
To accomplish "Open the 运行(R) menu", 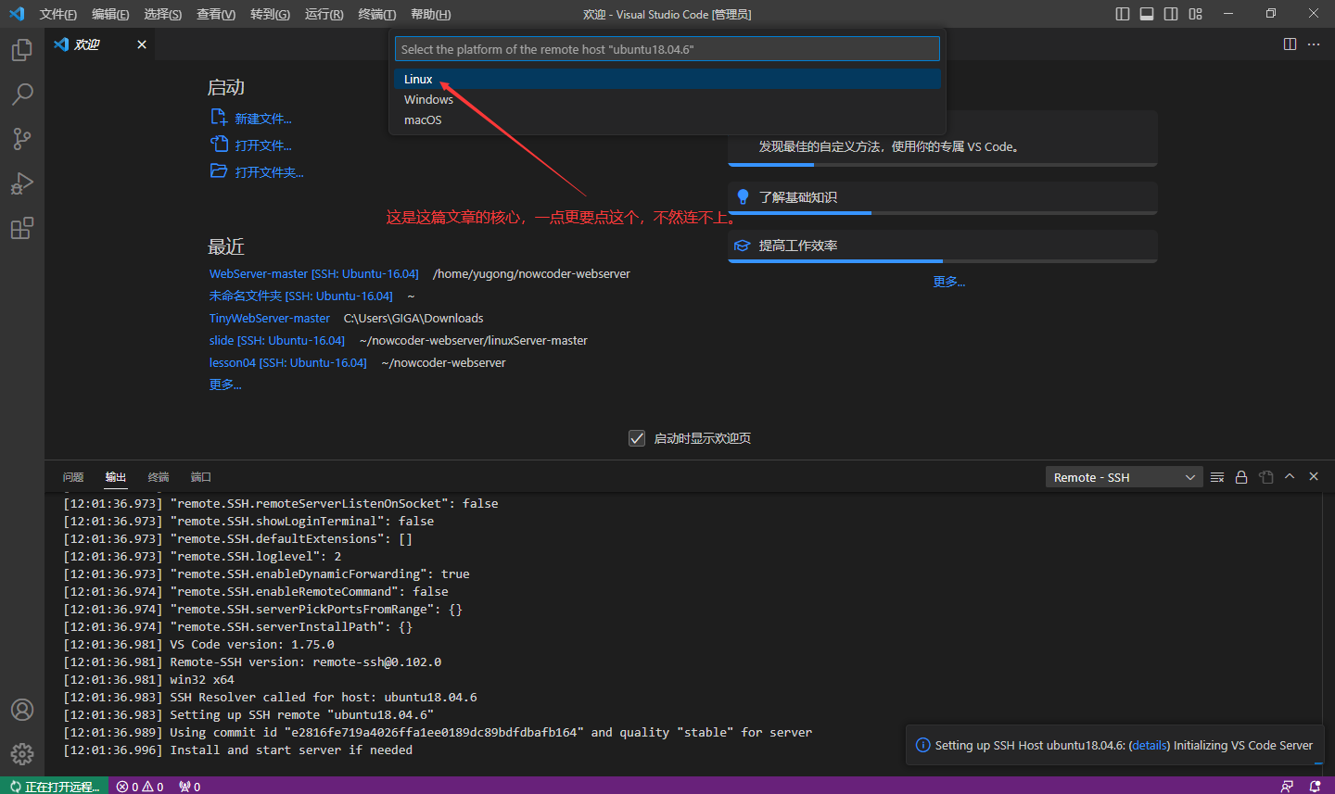I will tap(324, 14).
